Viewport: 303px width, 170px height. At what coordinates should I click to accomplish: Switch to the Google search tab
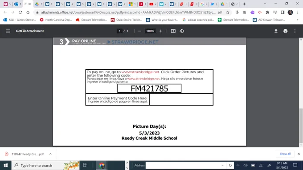pos(202,4)
